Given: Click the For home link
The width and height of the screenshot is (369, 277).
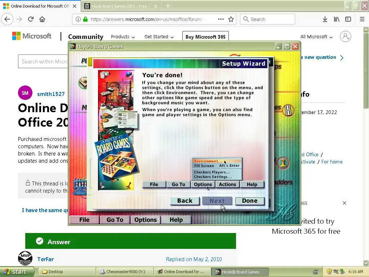Looking at the screenshot, I should point(332,162).
